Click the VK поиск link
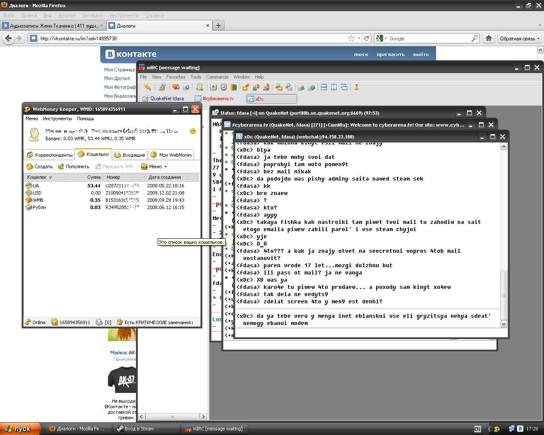The image size is (544, 435). [x=361, y=54]
